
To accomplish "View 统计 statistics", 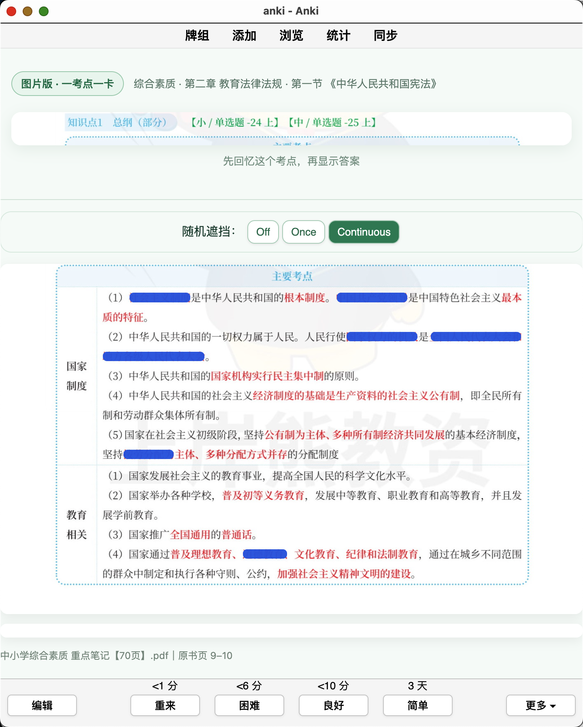I will tap(338, 36).
